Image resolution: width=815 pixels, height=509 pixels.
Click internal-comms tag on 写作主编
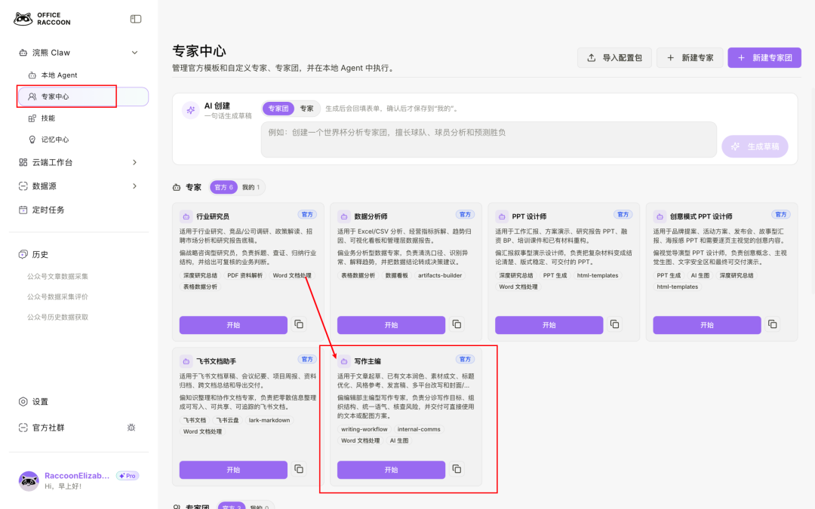(x=419, y=429)
